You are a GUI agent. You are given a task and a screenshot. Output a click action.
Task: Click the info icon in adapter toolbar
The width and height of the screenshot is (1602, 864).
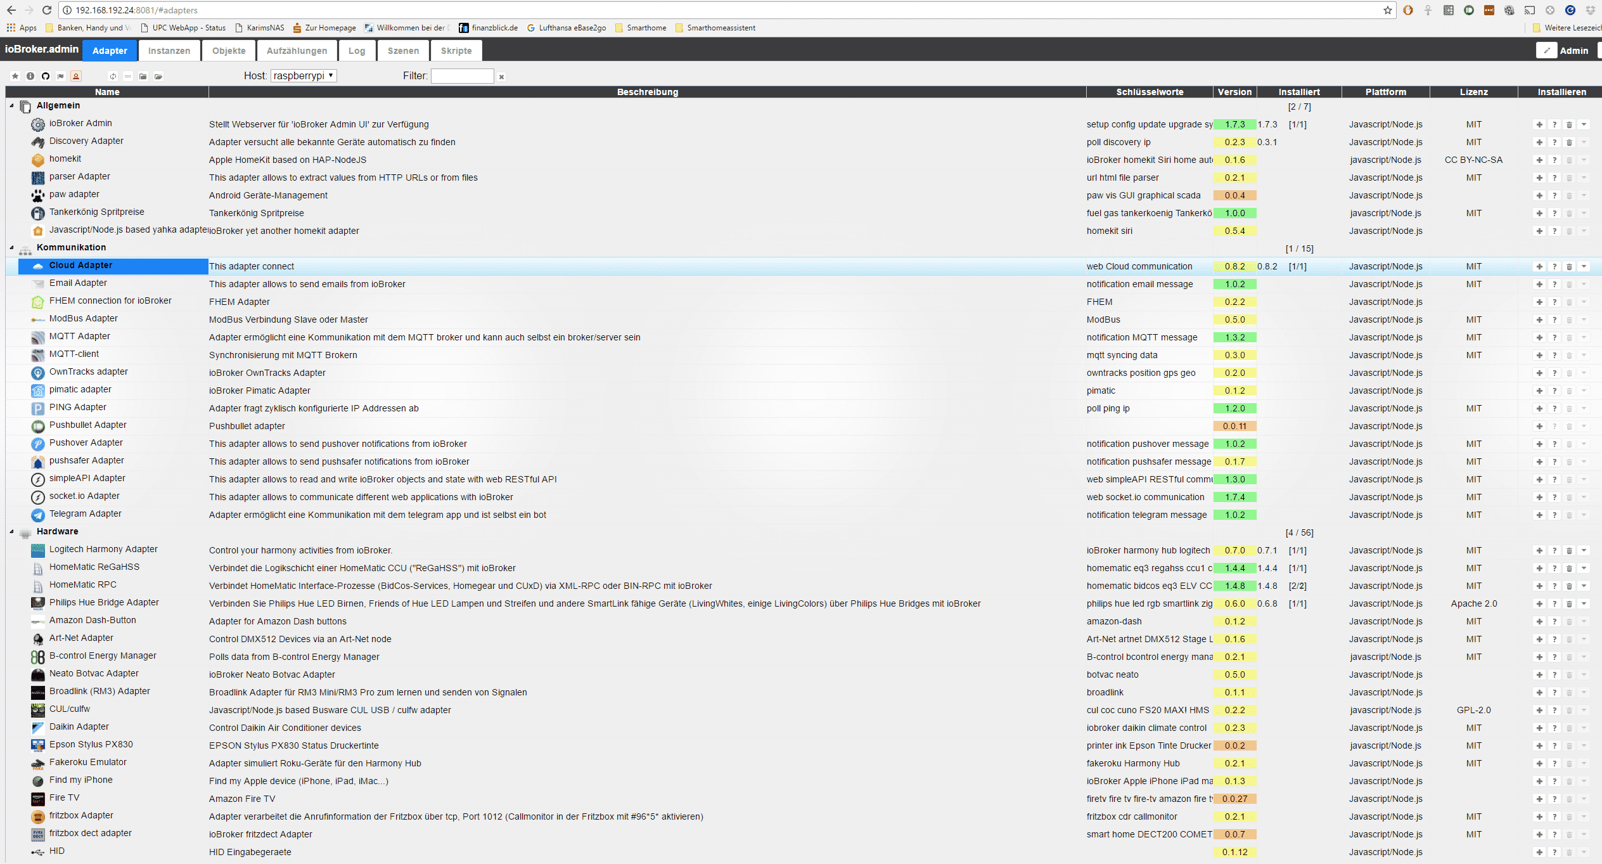tap(30, 76)
